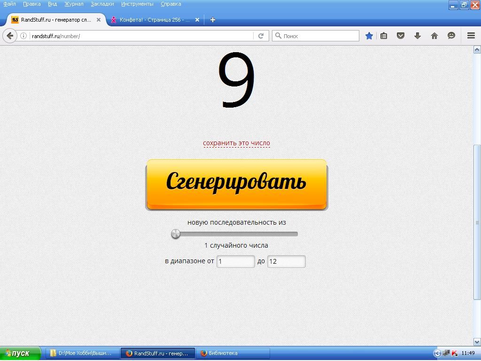This screenshot has height=361, width=481.
Task: Open the hamburger menu in Firefox
Action: pyautogui.click(x=471, y=36)
